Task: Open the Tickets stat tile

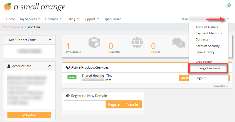Action: [x=168, y=46]
